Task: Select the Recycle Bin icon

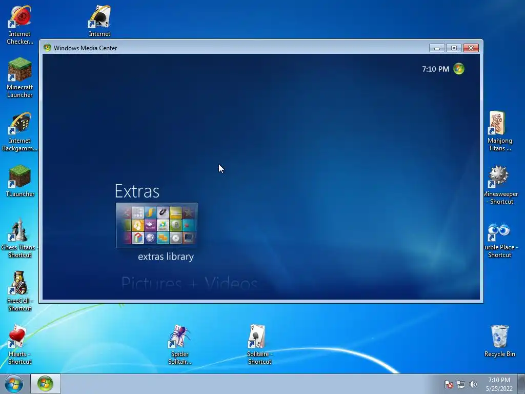Action: tap(499, 341)
